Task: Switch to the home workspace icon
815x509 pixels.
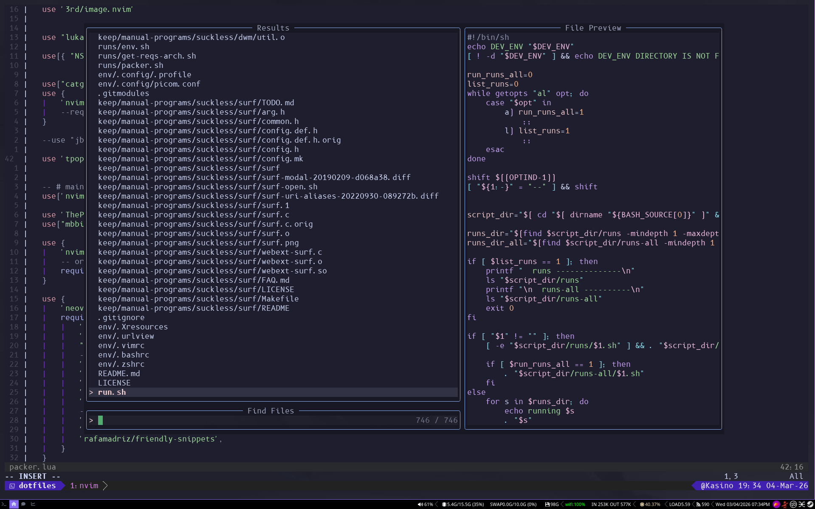Action: (14, 504)
